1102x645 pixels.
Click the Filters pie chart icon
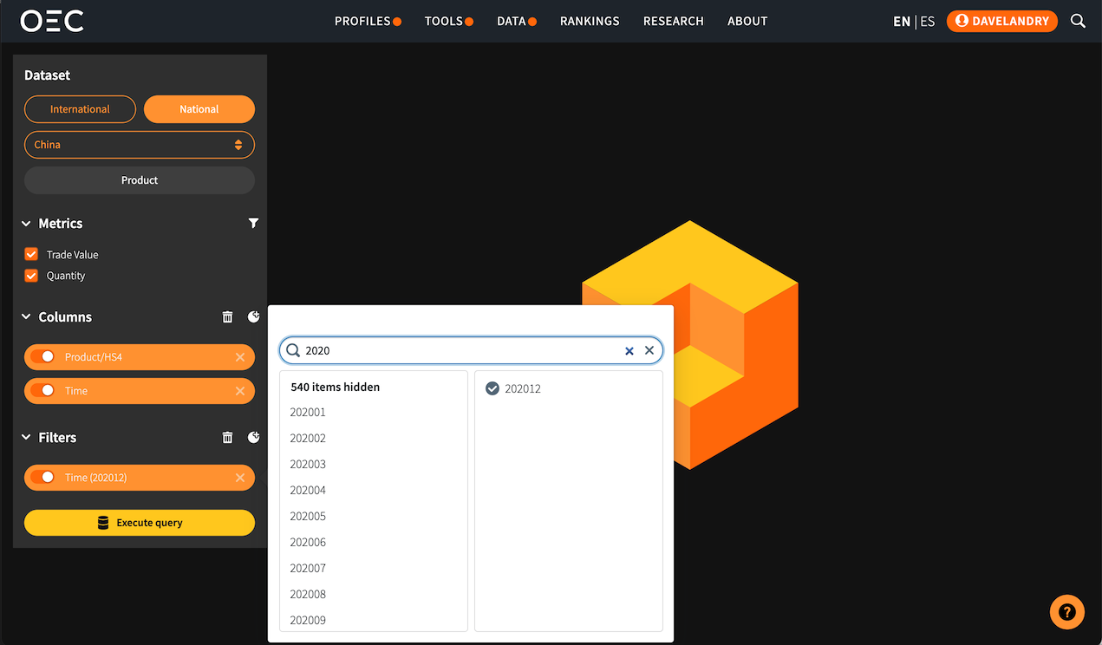pos(253,438)
